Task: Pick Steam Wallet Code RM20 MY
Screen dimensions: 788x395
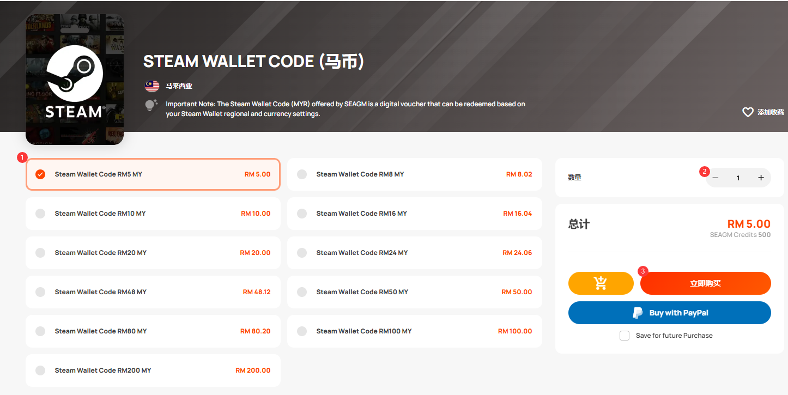Action: coord(153,253)
